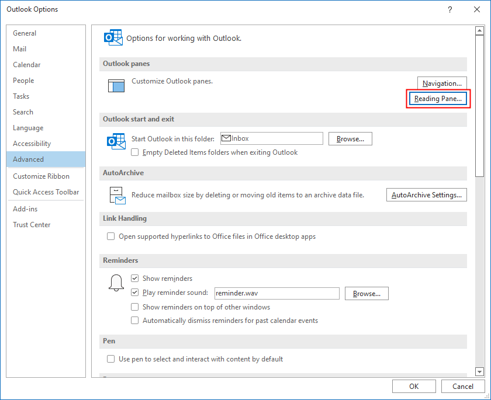Click the Outlook panes icon
The height and width of the screenshot is (400, 491).
pos(116,85)
